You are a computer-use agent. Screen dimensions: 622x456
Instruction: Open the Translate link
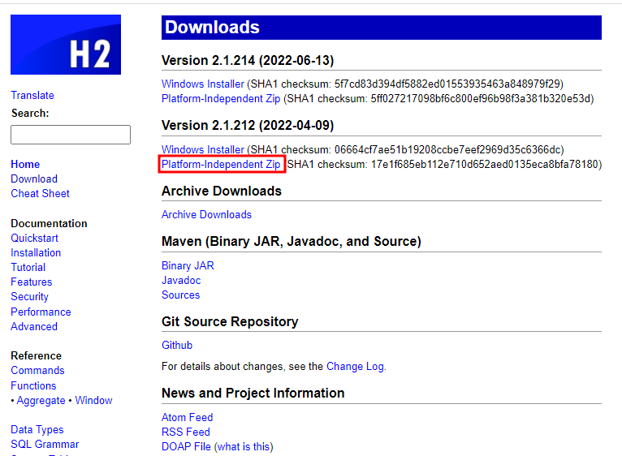pyautogui.click(x=32, y=95)
